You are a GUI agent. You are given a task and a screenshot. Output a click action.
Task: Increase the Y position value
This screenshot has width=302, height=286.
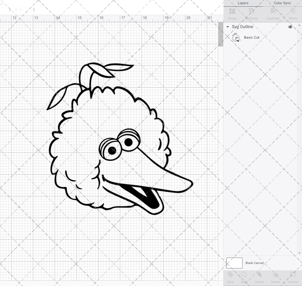coord(33,8)
